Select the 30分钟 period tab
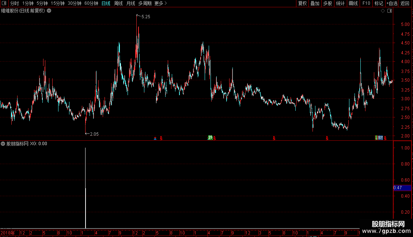The height and width of the screenshot is (237, 413). 74,3
